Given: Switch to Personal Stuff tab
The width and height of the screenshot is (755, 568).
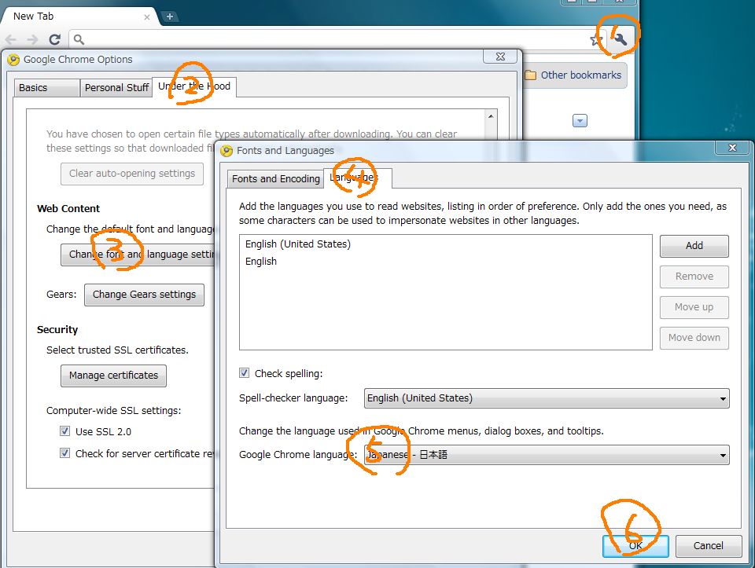Looking at the screenshot, I should [116, 87].
